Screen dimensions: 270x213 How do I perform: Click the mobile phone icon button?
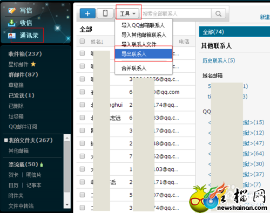(105, 13)
